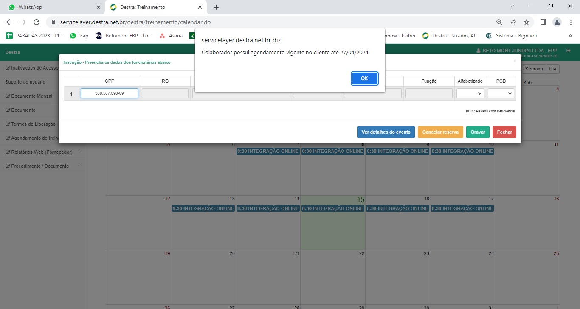Open Asana bookmark in bookmarks bar
580x309 pixels.
[x=171, y=36]
